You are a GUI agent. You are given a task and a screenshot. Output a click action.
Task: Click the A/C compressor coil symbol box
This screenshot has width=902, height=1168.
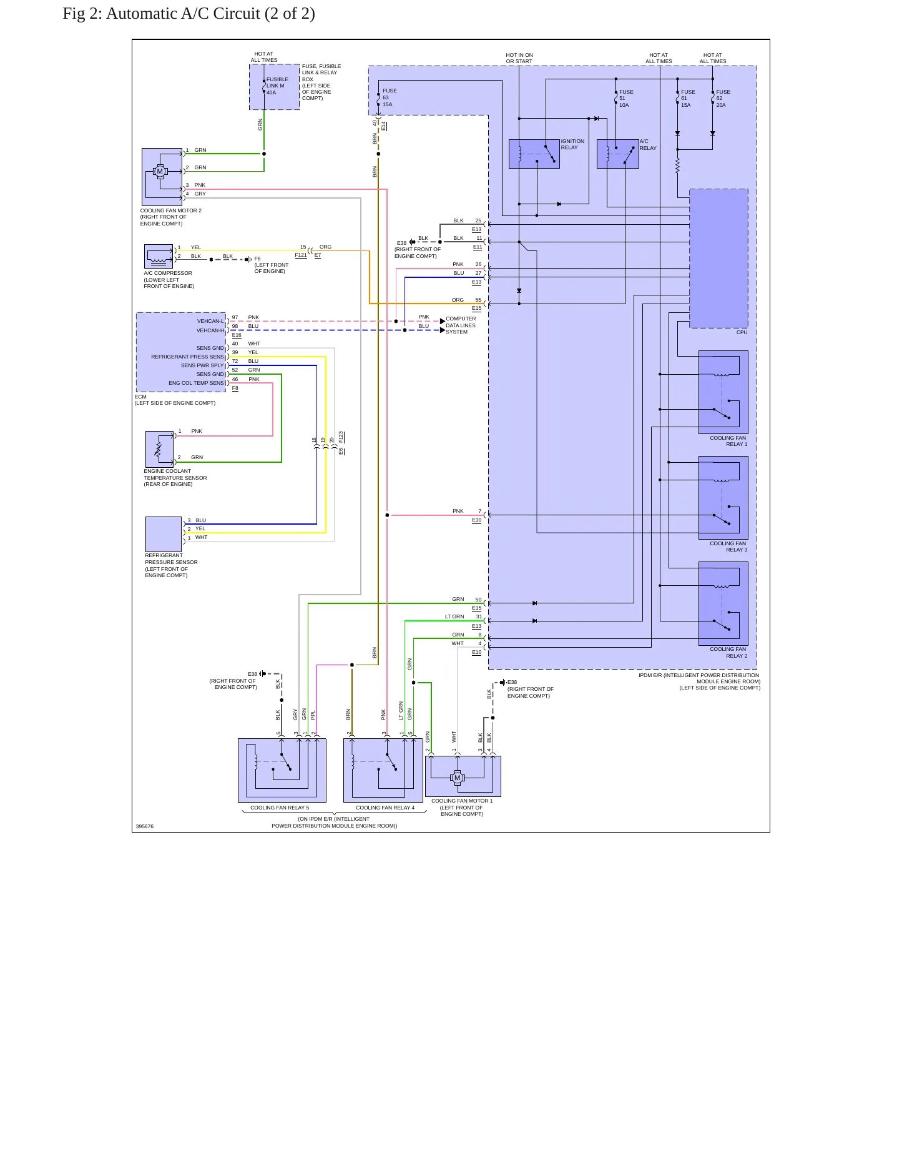tap(159, 256)
